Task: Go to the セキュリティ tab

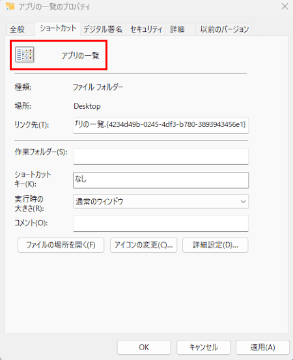Action: (146, 29)
